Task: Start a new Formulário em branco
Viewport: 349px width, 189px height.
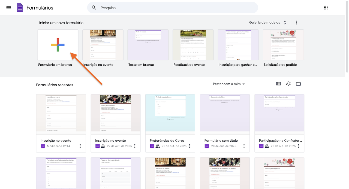Action: pos(58,44)
